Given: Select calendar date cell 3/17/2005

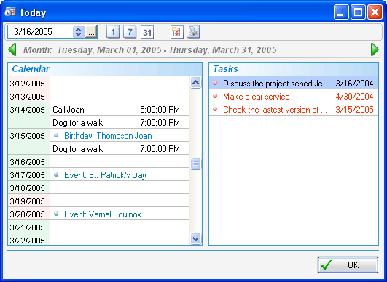Looking at the screenshot, I should pyautogui.click(x=29, y=174).
